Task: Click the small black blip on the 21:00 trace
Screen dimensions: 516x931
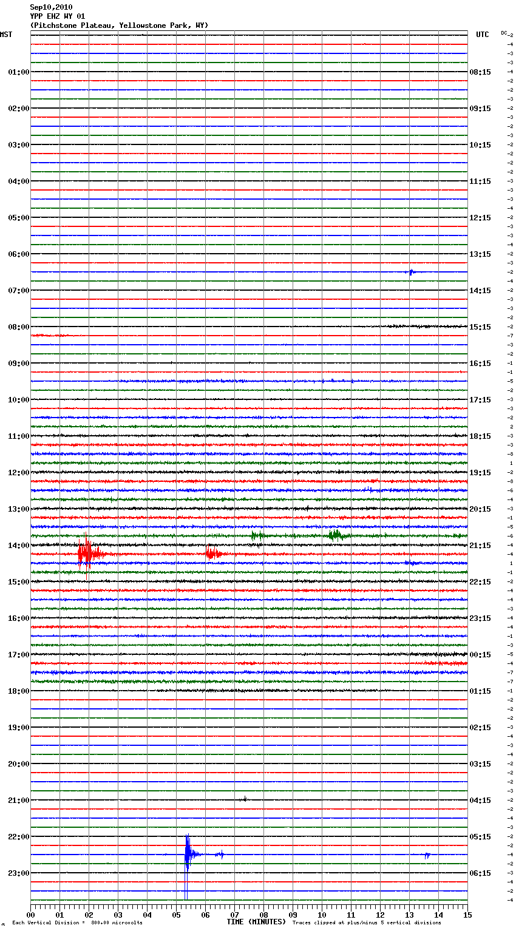Action: [x=245, y=799]
